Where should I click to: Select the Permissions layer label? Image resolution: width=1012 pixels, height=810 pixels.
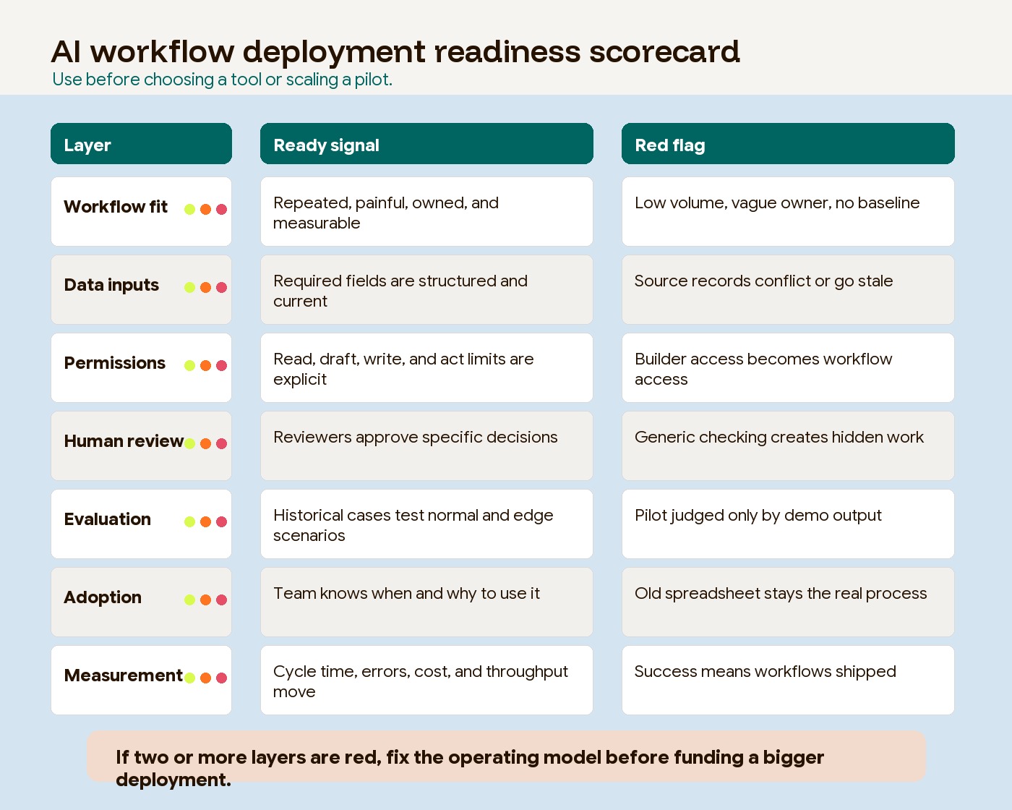click(115, 363)
